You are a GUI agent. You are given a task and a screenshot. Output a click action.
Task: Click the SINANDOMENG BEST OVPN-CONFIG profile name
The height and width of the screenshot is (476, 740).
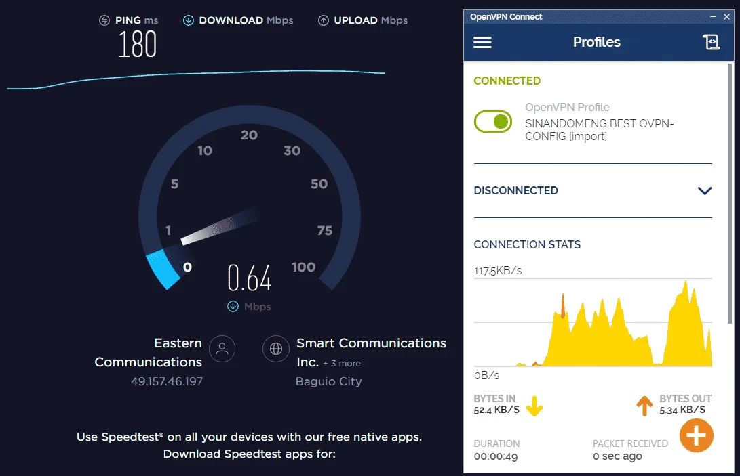click(x=599, y=129)
